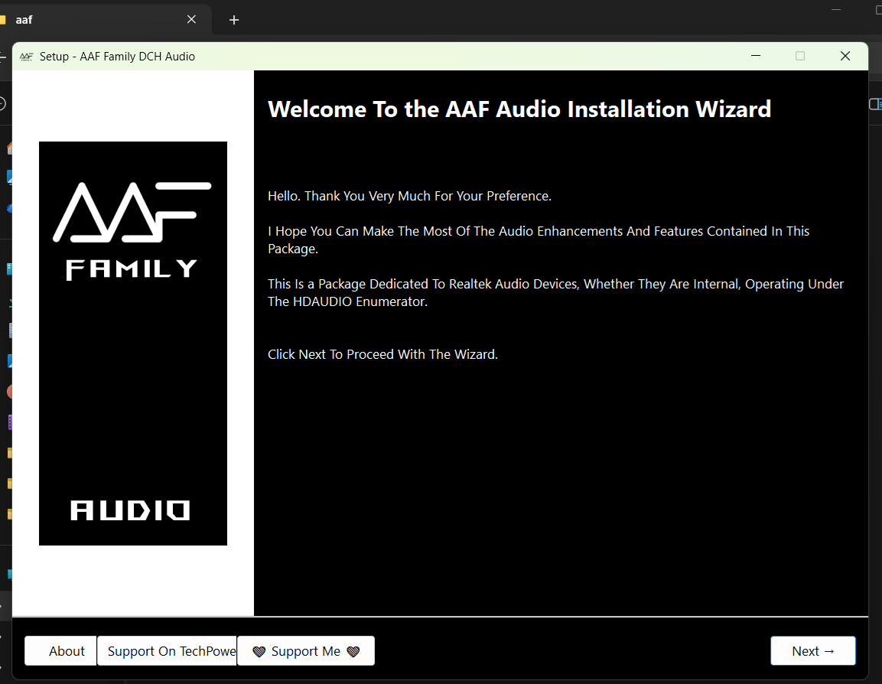Image resolution: width=882 pixels, height=684 pixels.
Task: Close the AAF Family DCH Audio setup window
Action: [x=845, y=56]
